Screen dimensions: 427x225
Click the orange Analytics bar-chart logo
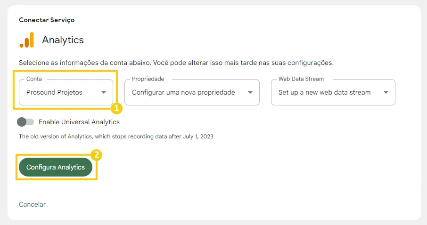tap(27, 40)
